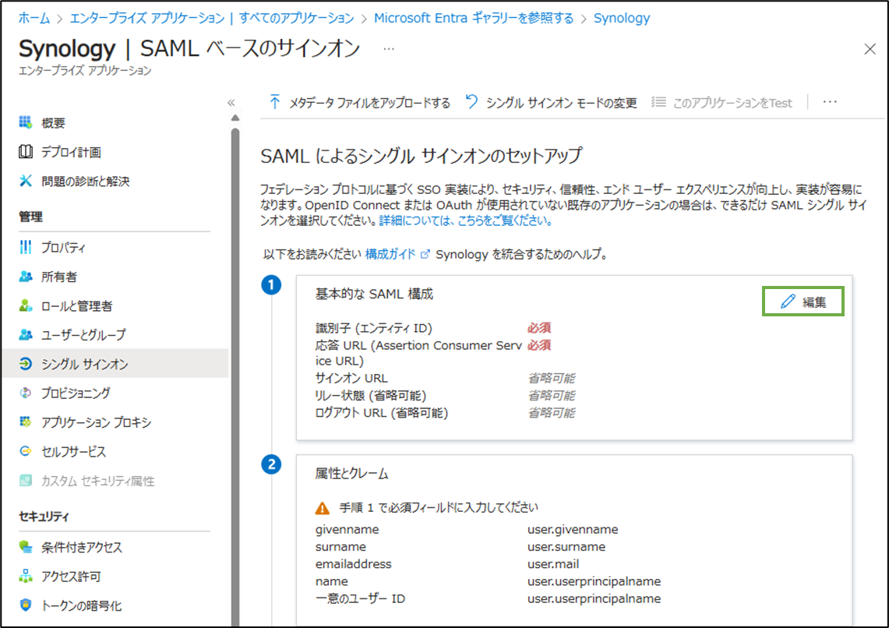Click このアプリケーションをTest button
The width and height of the screenshot is (889, 628).
tap(721, 103)
